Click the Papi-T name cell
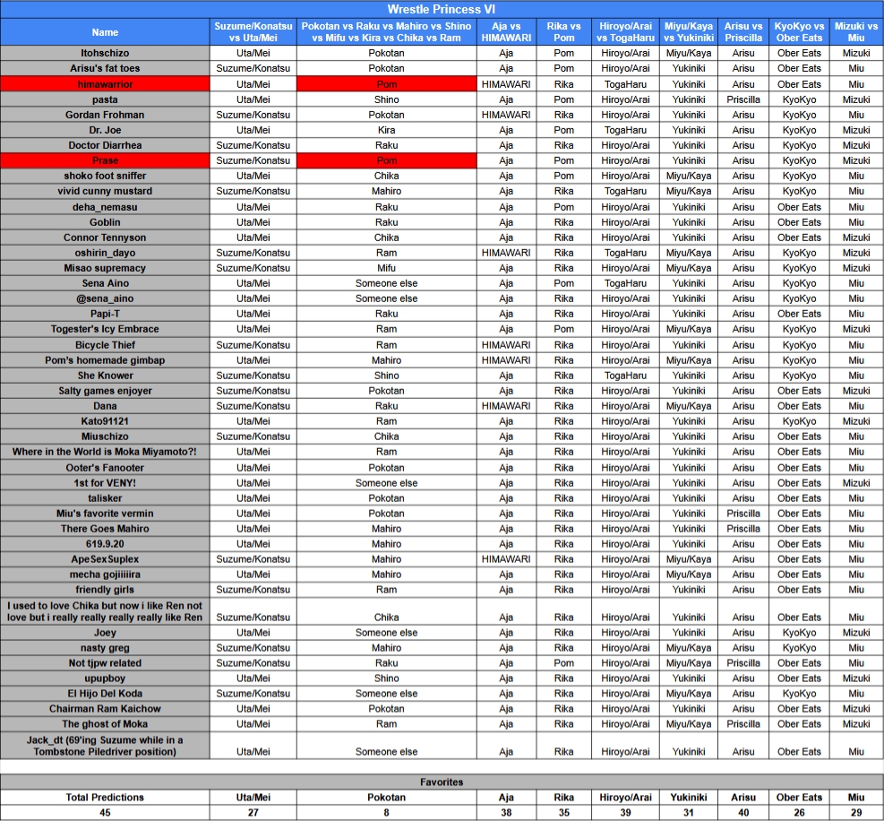884x821 pixels. 105,314
